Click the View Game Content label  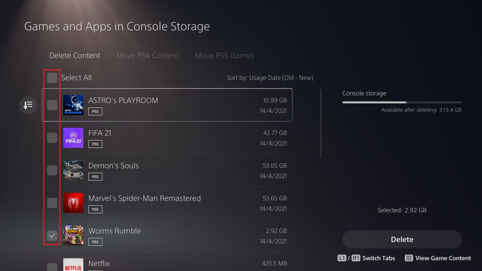[443, 258]
